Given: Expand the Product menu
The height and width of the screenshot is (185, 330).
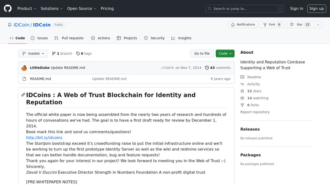Looking at the screenshot, I should click(x=27, y=9).
